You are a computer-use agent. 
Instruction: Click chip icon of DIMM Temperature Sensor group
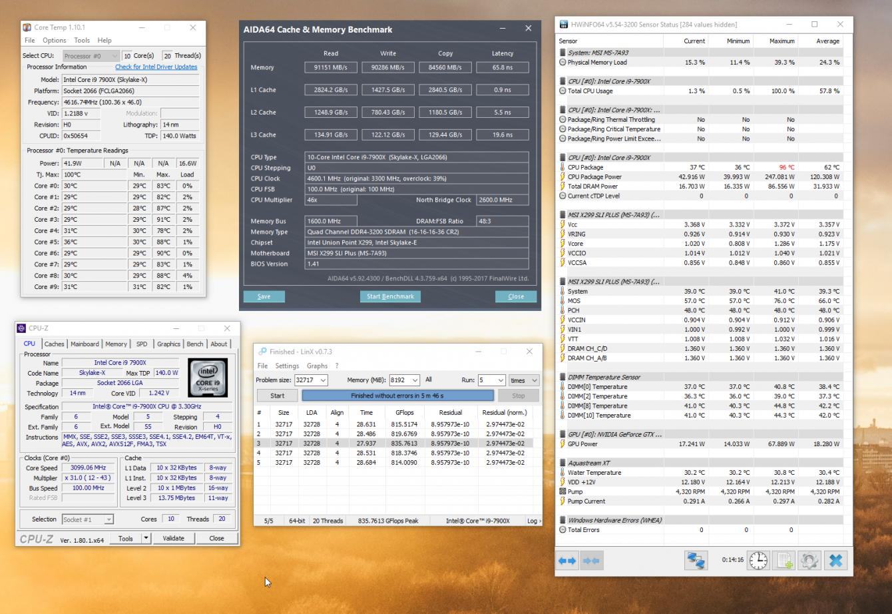coord(562,377)
